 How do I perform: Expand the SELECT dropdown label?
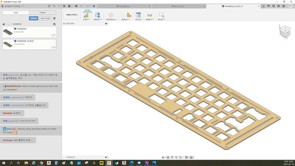161,19
